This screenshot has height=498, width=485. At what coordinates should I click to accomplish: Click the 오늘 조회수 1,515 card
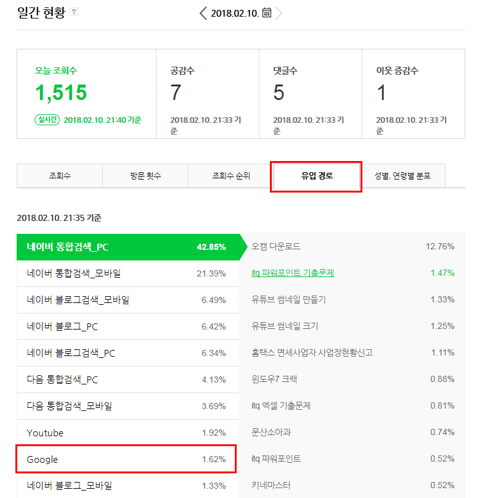click(86, 94)
